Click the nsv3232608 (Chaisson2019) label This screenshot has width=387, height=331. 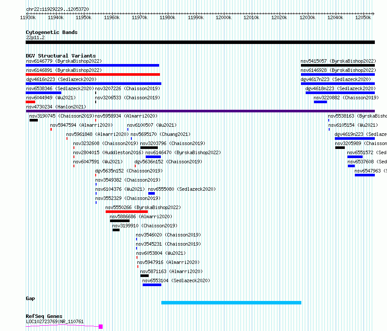coord(106,143)
